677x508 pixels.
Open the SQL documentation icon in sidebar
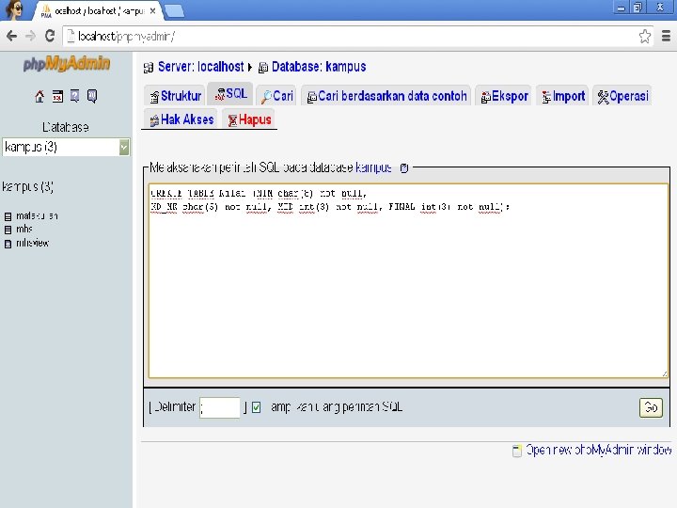coord(92,96)
